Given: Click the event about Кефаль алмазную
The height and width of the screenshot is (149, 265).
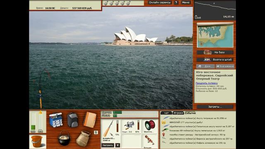Looking at the screenshot, I should coord(198,143).
